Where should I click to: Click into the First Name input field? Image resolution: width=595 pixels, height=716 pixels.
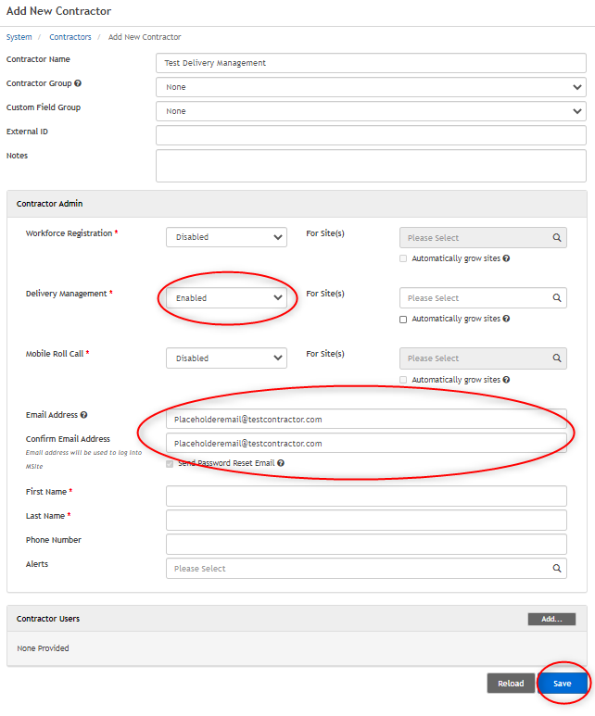pos(366,496)
